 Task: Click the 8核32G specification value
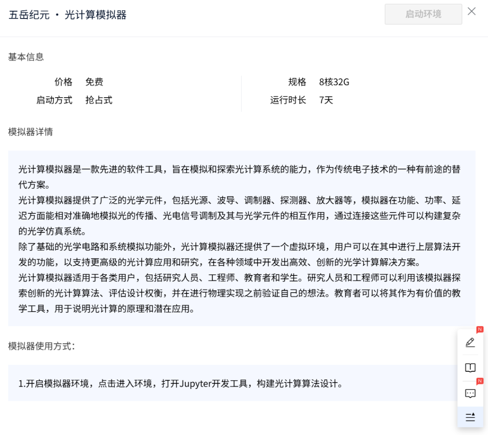point(334,82)
